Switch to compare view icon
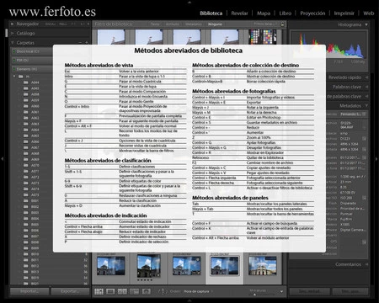 click(x=122, y=291)
